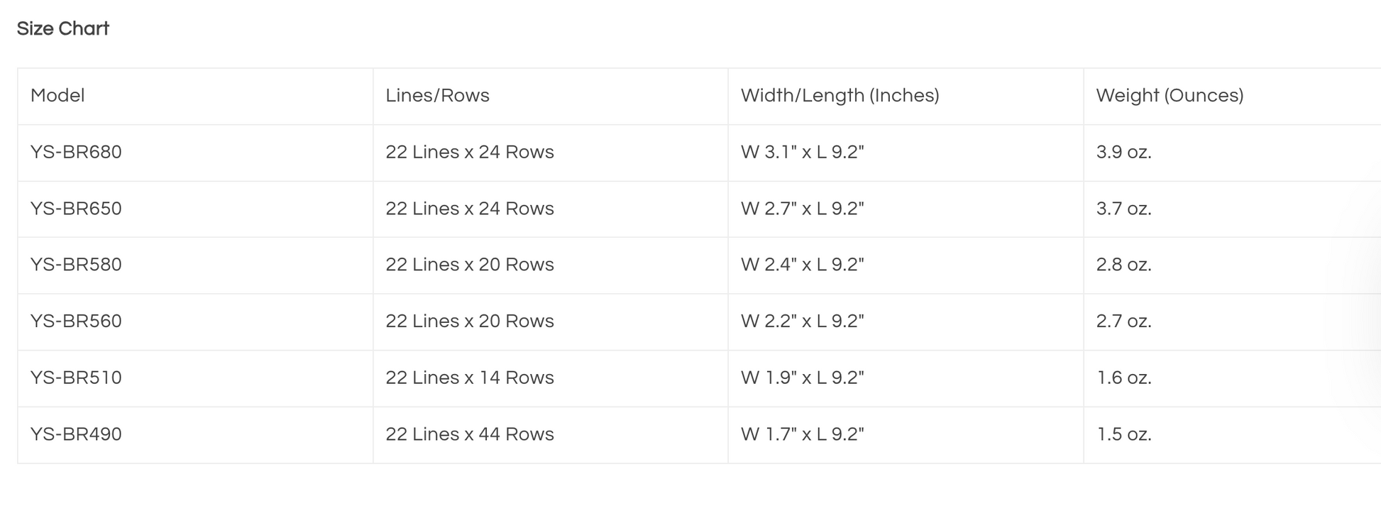Viewport: 1381px width, 506px height.
Task: Select the YS-BR560 model cell
Action: pos(76,321)
